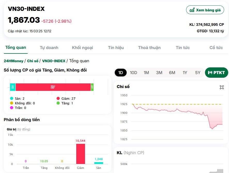Click the candlestick icon on PTKT button
Screen dimensions: 229x173
[x=210, y=73]
